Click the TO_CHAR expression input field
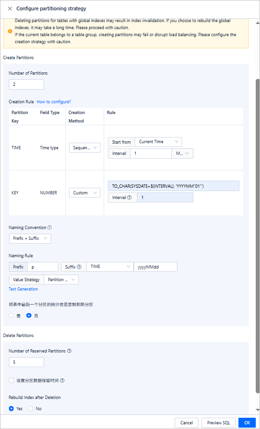Viewport: 260px width, 429px height. [x=174, y=186]
